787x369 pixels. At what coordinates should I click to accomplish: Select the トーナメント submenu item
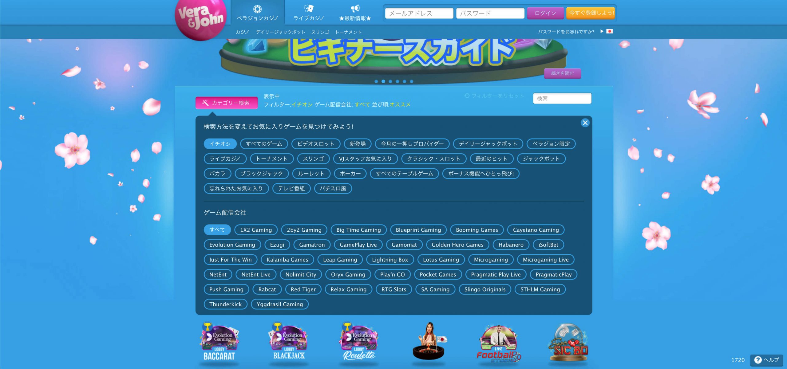[348, 32]
